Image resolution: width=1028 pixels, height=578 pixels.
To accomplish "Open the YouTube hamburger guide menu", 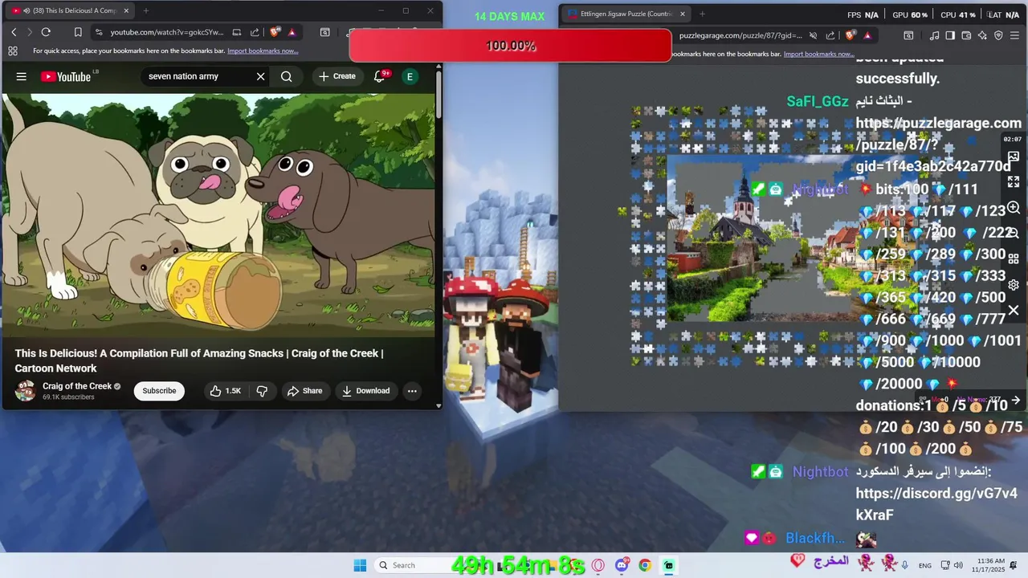I will pos(22,76).
